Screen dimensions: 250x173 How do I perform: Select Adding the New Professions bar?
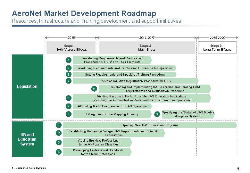click(x=97, y=143)
